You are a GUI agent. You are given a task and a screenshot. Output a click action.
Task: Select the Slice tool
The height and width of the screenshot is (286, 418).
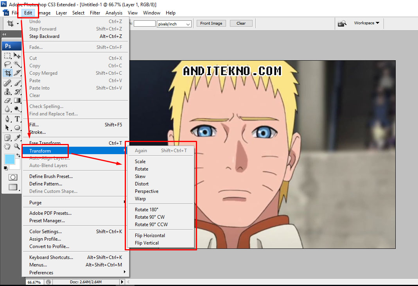point(17,73)
